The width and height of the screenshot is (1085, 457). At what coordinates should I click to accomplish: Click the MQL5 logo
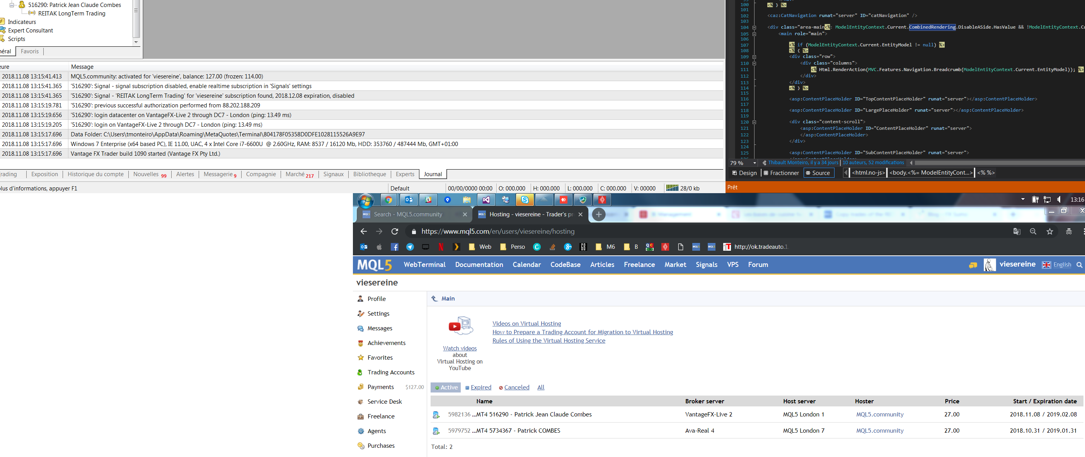[375, 265]
